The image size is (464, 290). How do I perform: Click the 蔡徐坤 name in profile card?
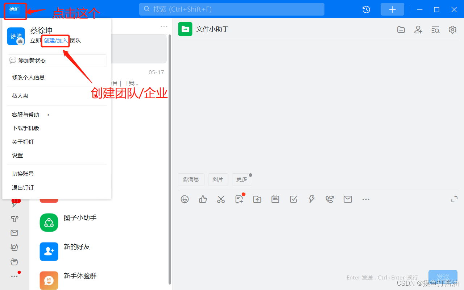tap(41, 31)
